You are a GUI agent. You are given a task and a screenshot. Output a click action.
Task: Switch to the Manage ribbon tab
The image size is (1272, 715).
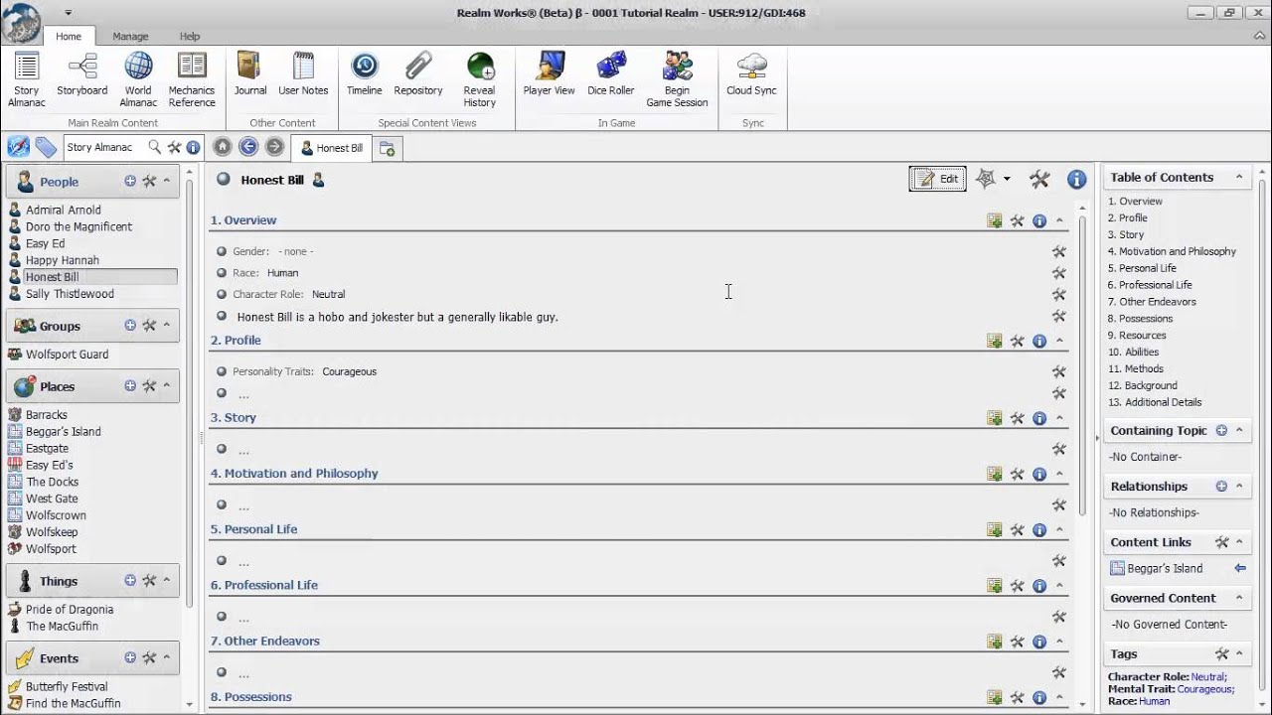pyautogui.click(x=130, y=37)
